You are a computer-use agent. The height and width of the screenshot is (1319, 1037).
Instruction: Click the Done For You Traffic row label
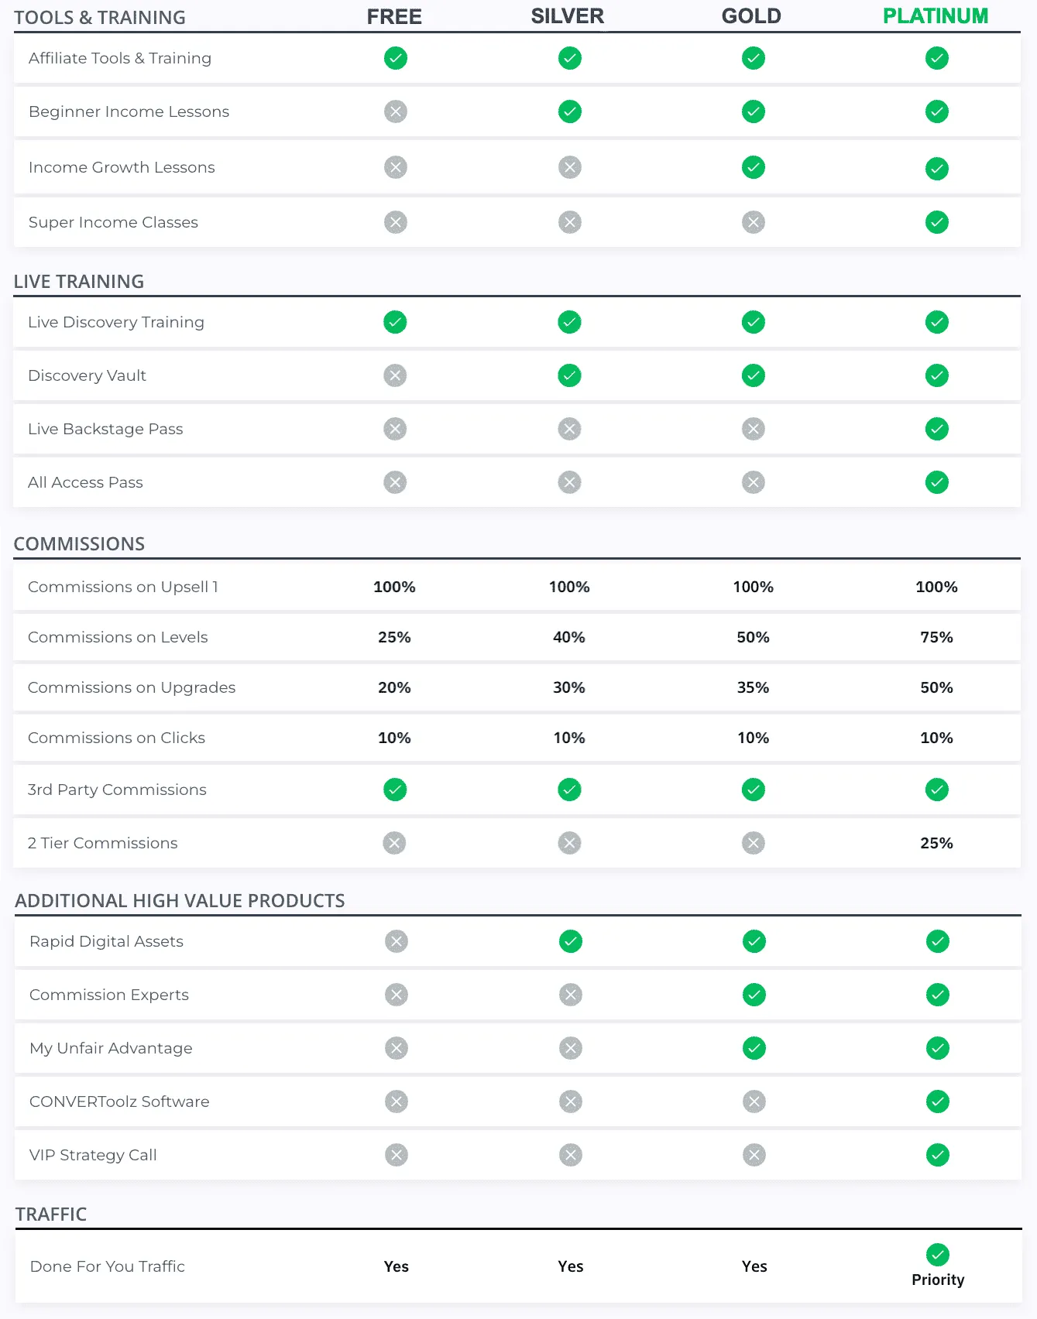pyautogui.click(x=108, y=1266)
